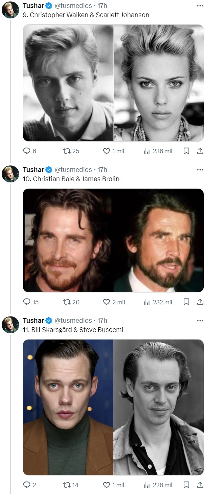Reply to the Bale & Brolin tweet
207x494 pixels.
tap(27, 302)
